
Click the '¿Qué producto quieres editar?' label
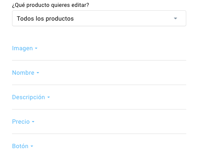50,5
